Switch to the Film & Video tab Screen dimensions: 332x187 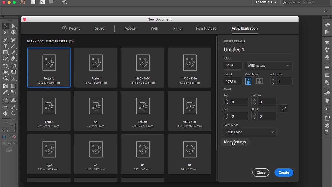click(x=206, y=28)
